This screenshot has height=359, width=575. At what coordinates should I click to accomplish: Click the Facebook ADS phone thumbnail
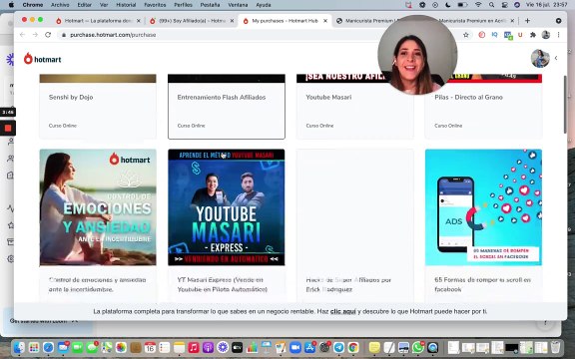483,207
